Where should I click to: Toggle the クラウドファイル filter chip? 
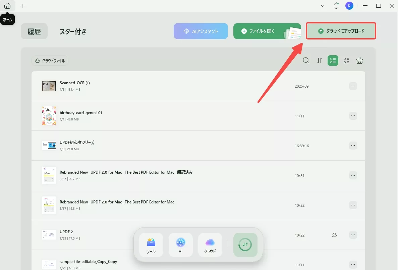click(50, 61)
